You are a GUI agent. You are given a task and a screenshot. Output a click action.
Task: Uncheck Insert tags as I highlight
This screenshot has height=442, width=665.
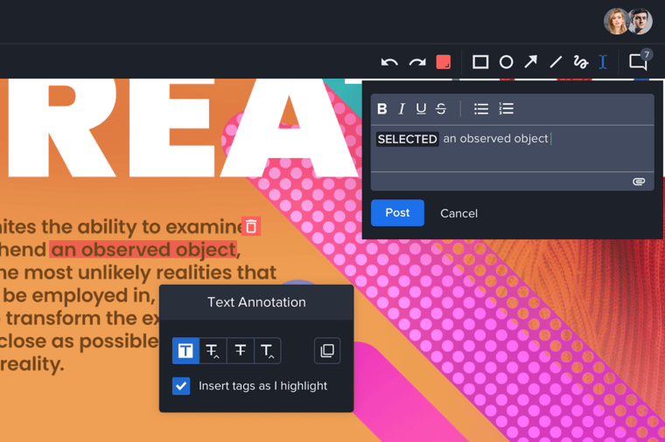(181, 385)
